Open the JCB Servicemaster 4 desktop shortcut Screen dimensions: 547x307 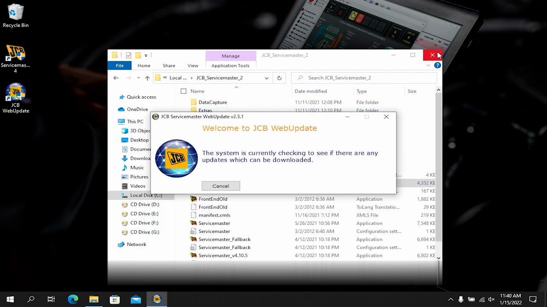pyautogui.click(x=15, y=58)
